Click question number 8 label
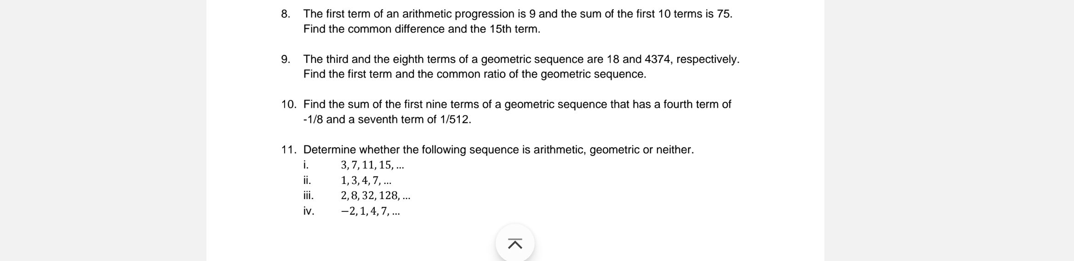This screenshot has height=261, width=1074. (x=286, y=14)
